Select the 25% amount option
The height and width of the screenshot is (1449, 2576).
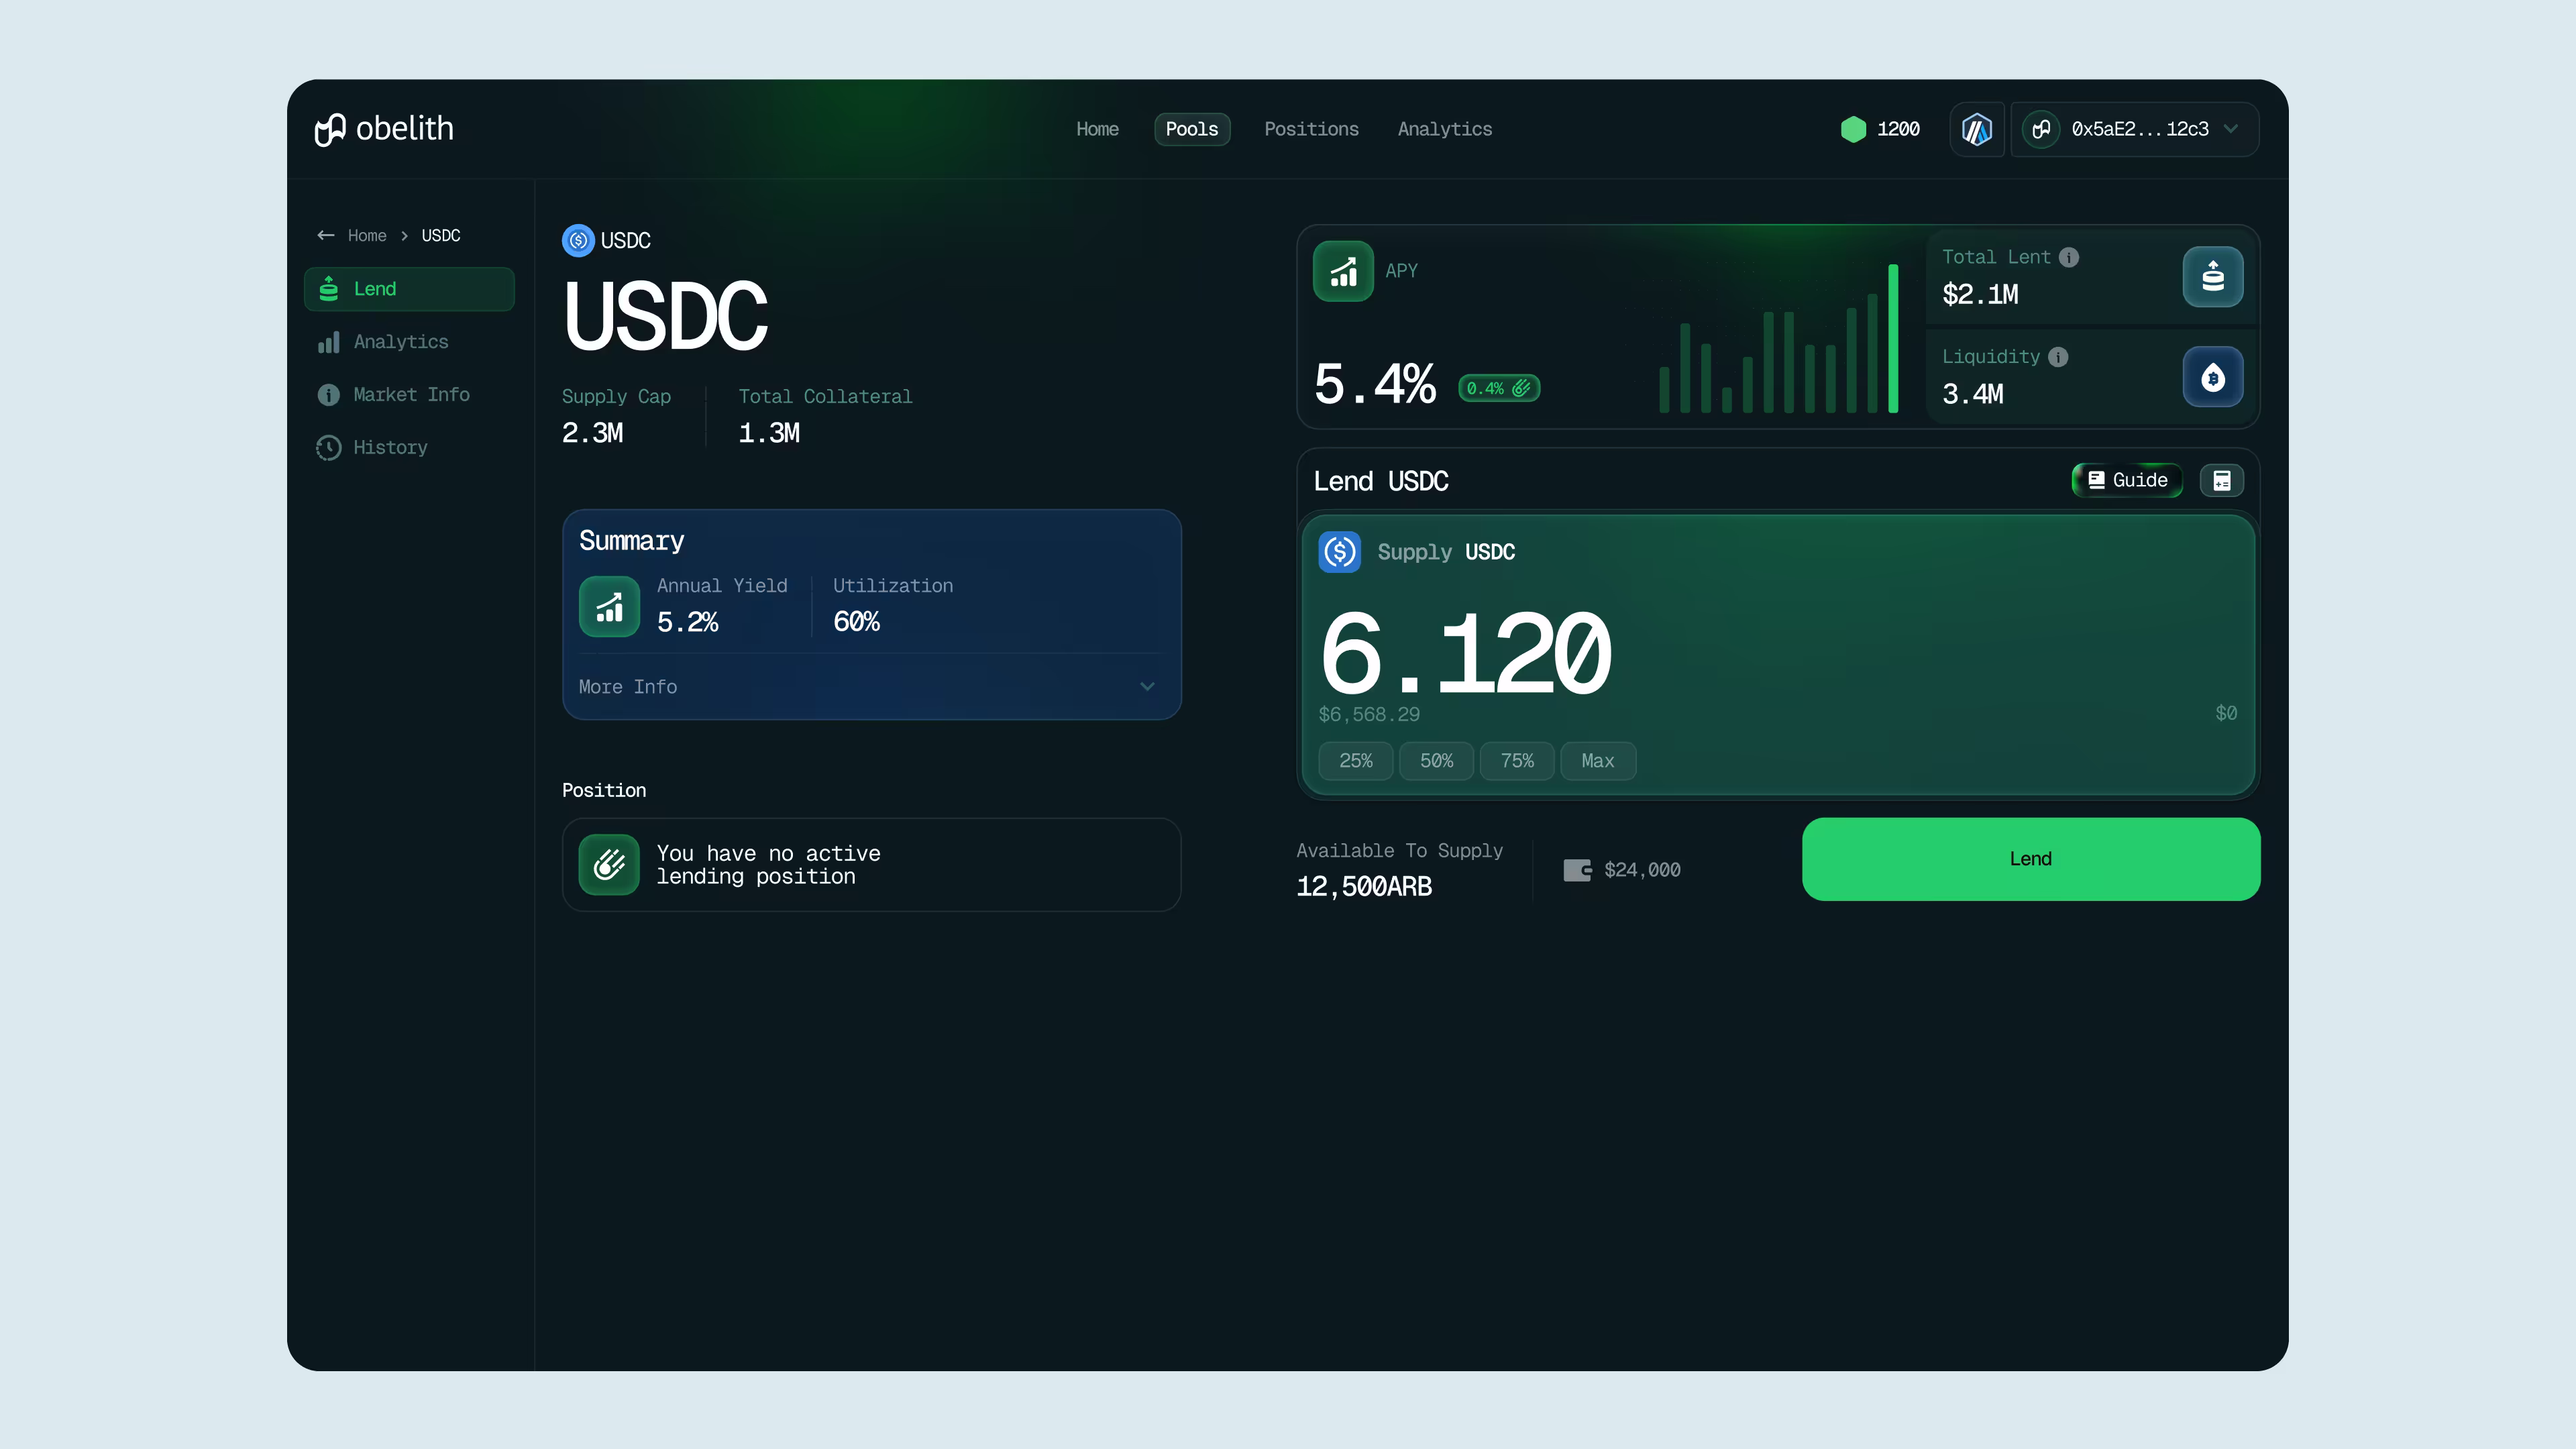pos(1355,761)
